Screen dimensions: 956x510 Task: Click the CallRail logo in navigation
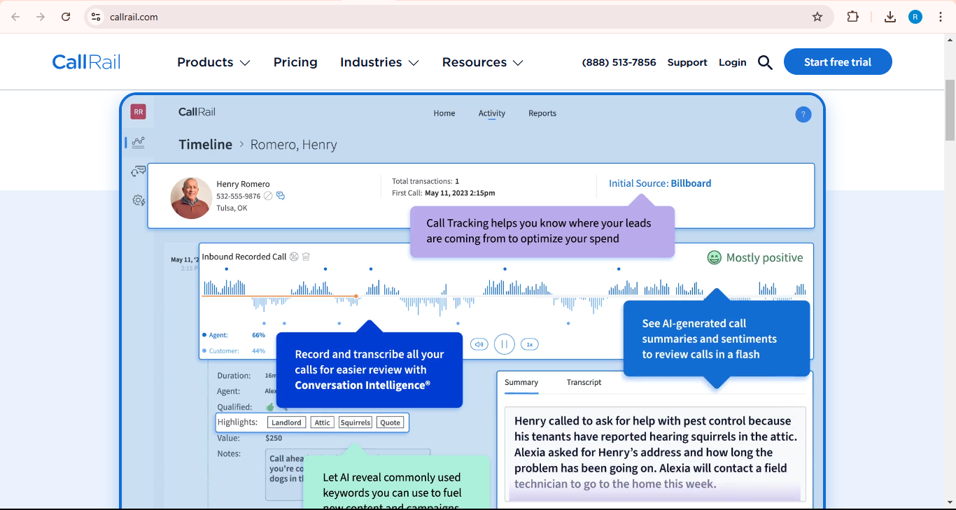point(86,62)
